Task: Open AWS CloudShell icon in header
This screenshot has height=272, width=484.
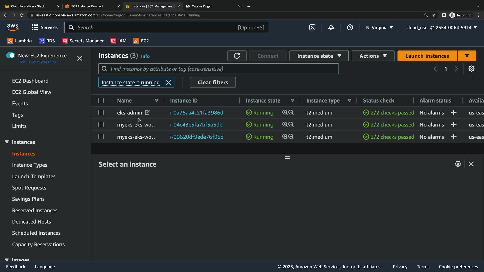Action: [x=312, y=27]
